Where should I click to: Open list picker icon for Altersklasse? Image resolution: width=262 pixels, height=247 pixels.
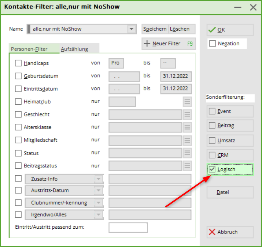pos(187,127)
